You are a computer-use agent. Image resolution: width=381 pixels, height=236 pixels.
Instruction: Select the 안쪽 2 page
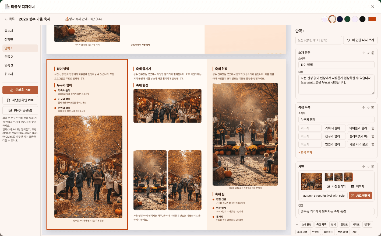click(20, 57)
